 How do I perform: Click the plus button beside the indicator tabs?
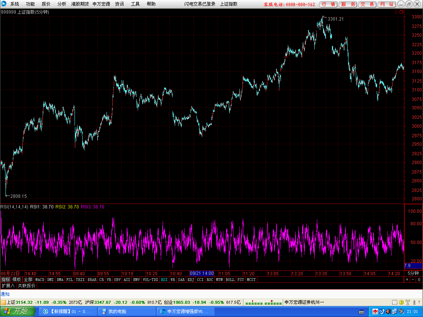(407, 280)
